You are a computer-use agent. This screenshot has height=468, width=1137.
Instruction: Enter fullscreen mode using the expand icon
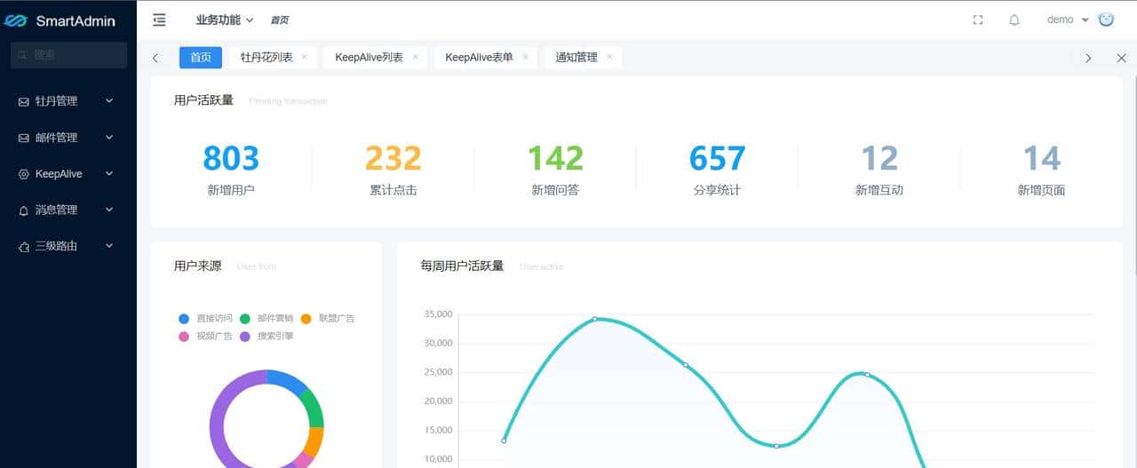tap(978, 20)
